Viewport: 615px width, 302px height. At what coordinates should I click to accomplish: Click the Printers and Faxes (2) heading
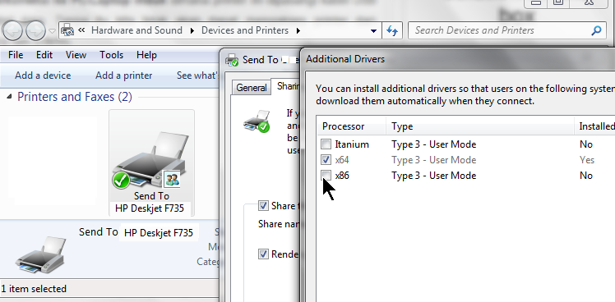click(75, 97)
